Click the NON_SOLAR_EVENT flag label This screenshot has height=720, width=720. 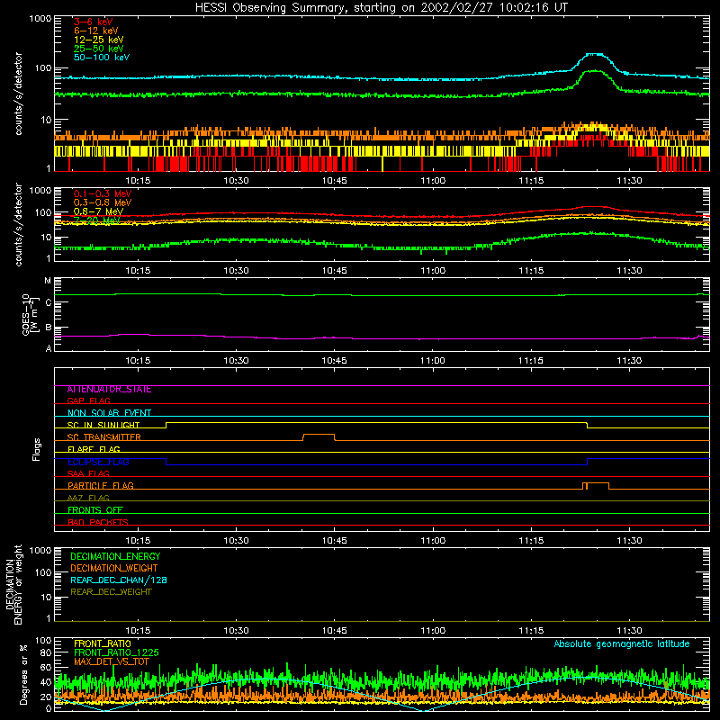(109, 413)
